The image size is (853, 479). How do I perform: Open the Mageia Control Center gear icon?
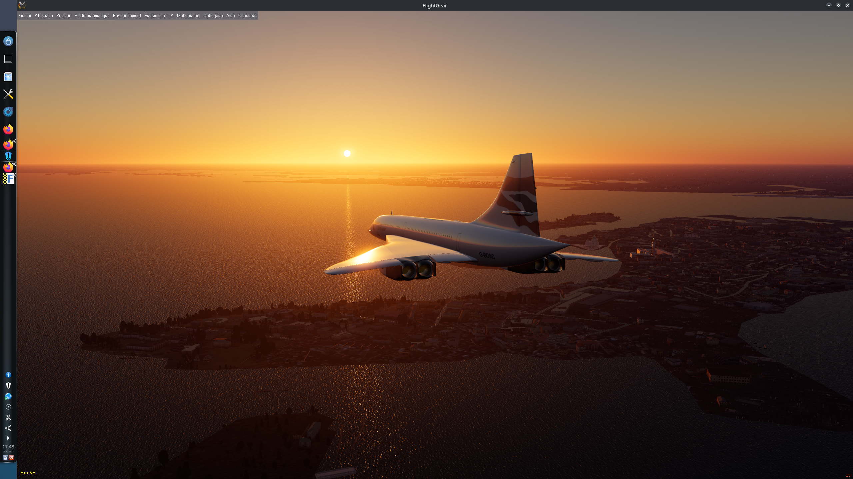click(x=8, y=112)
